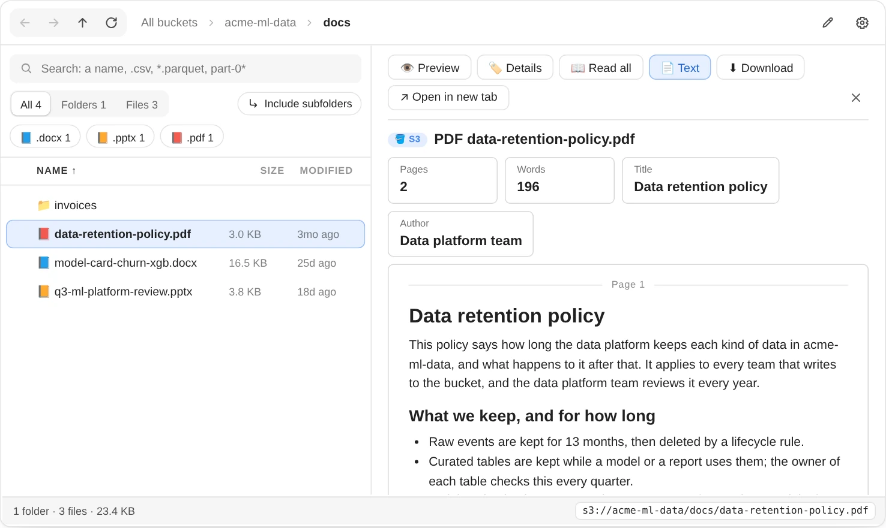Filter by .pptx file type chip
The height and width of the screenshot is (528, 886).
click(121, 138)
